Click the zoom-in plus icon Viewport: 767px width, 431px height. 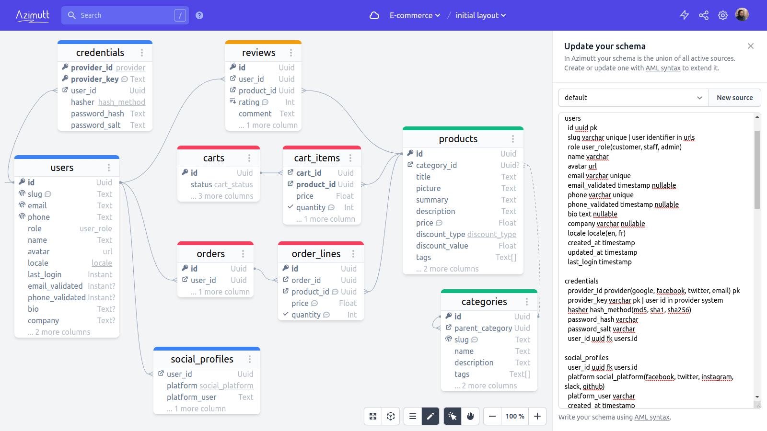(x=537, y=416)
